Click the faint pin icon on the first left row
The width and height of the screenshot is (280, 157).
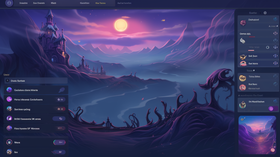pyautogui.click(x=62, y=90)
